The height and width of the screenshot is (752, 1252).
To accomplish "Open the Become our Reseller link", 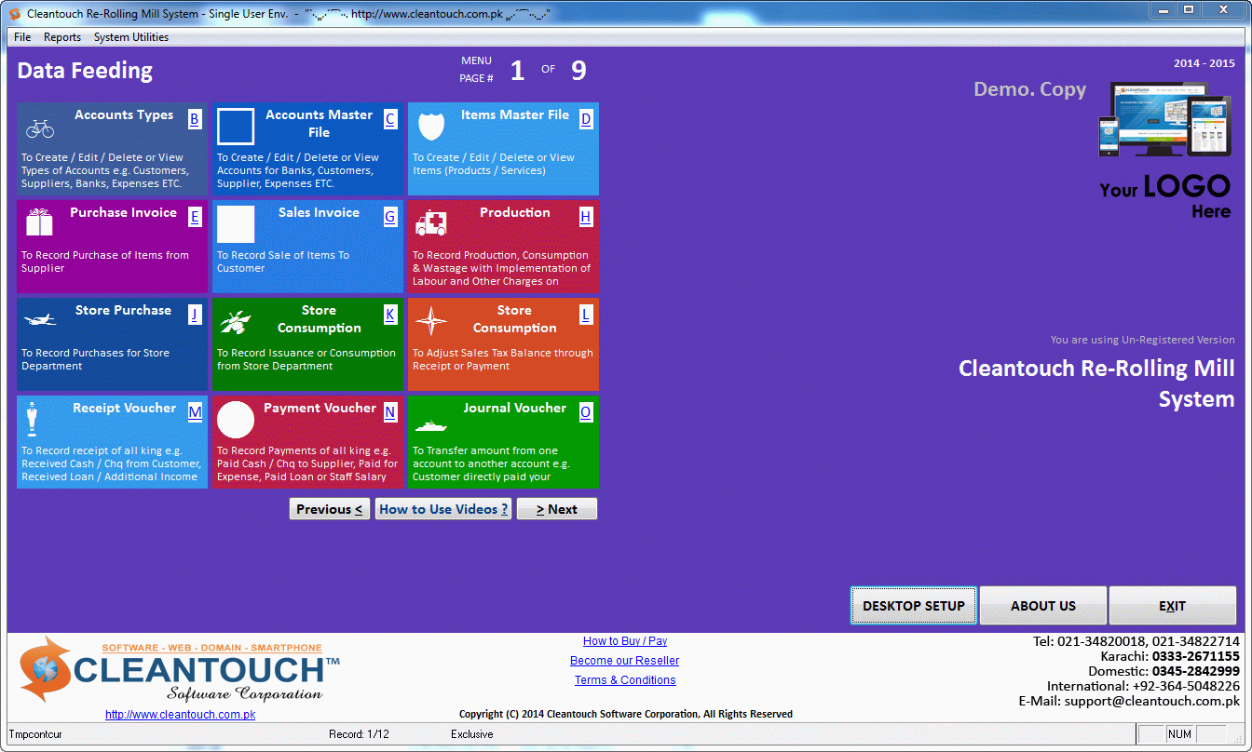I will click(625, 661).
